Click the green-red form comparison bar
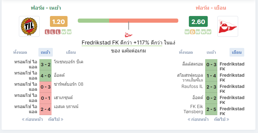 pos(128,20)
